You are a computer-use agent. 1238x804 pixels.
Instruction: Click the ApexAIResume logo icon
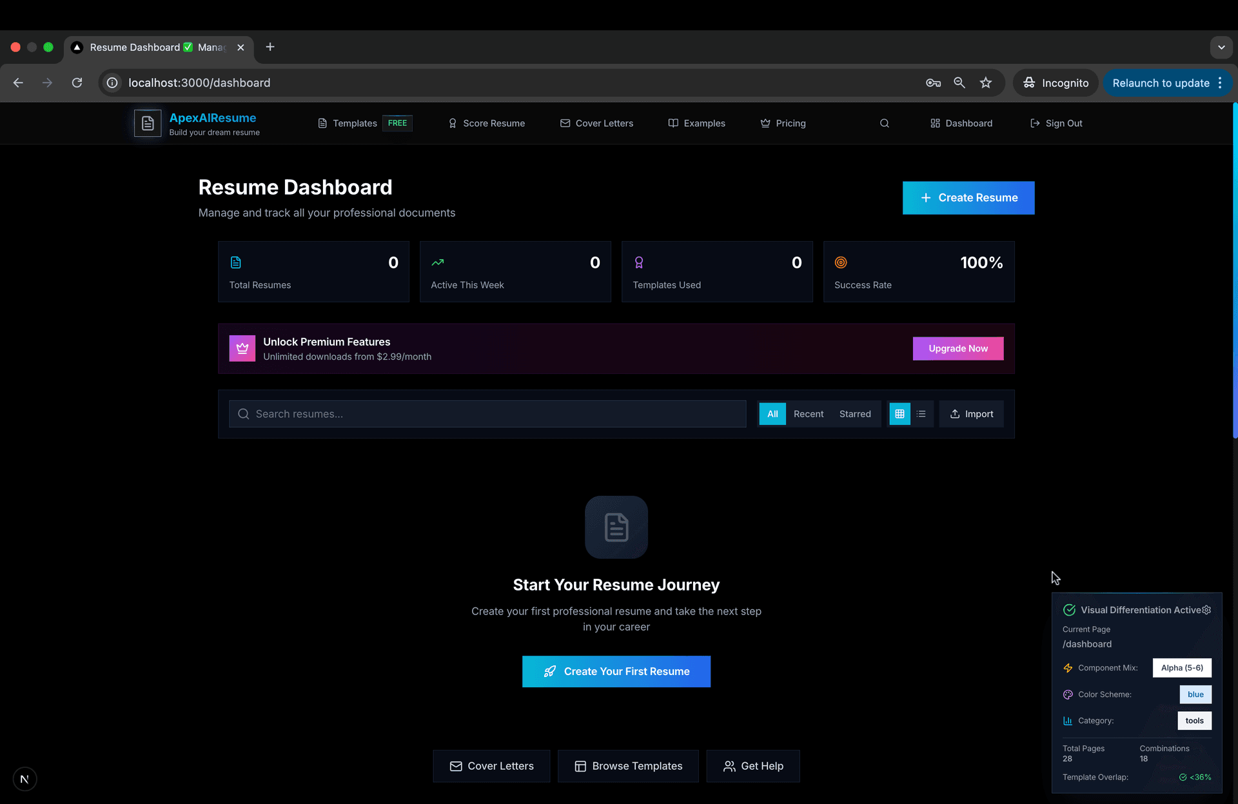[x=148, y=123]
